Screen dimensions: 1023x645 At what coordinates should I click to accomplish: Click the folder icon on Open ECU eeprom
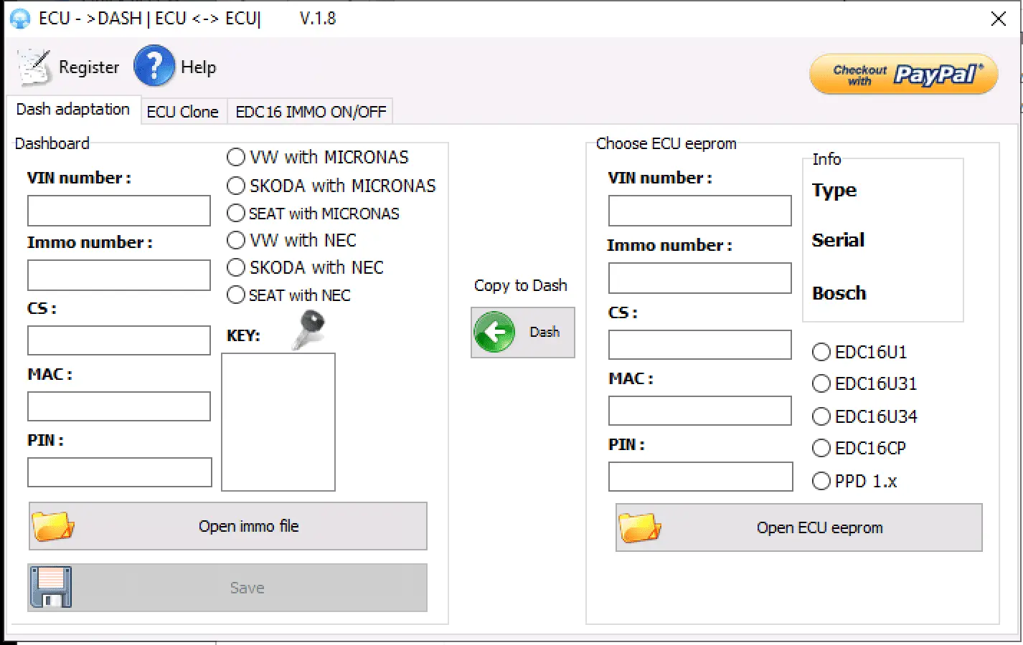[x=640, y=527]
